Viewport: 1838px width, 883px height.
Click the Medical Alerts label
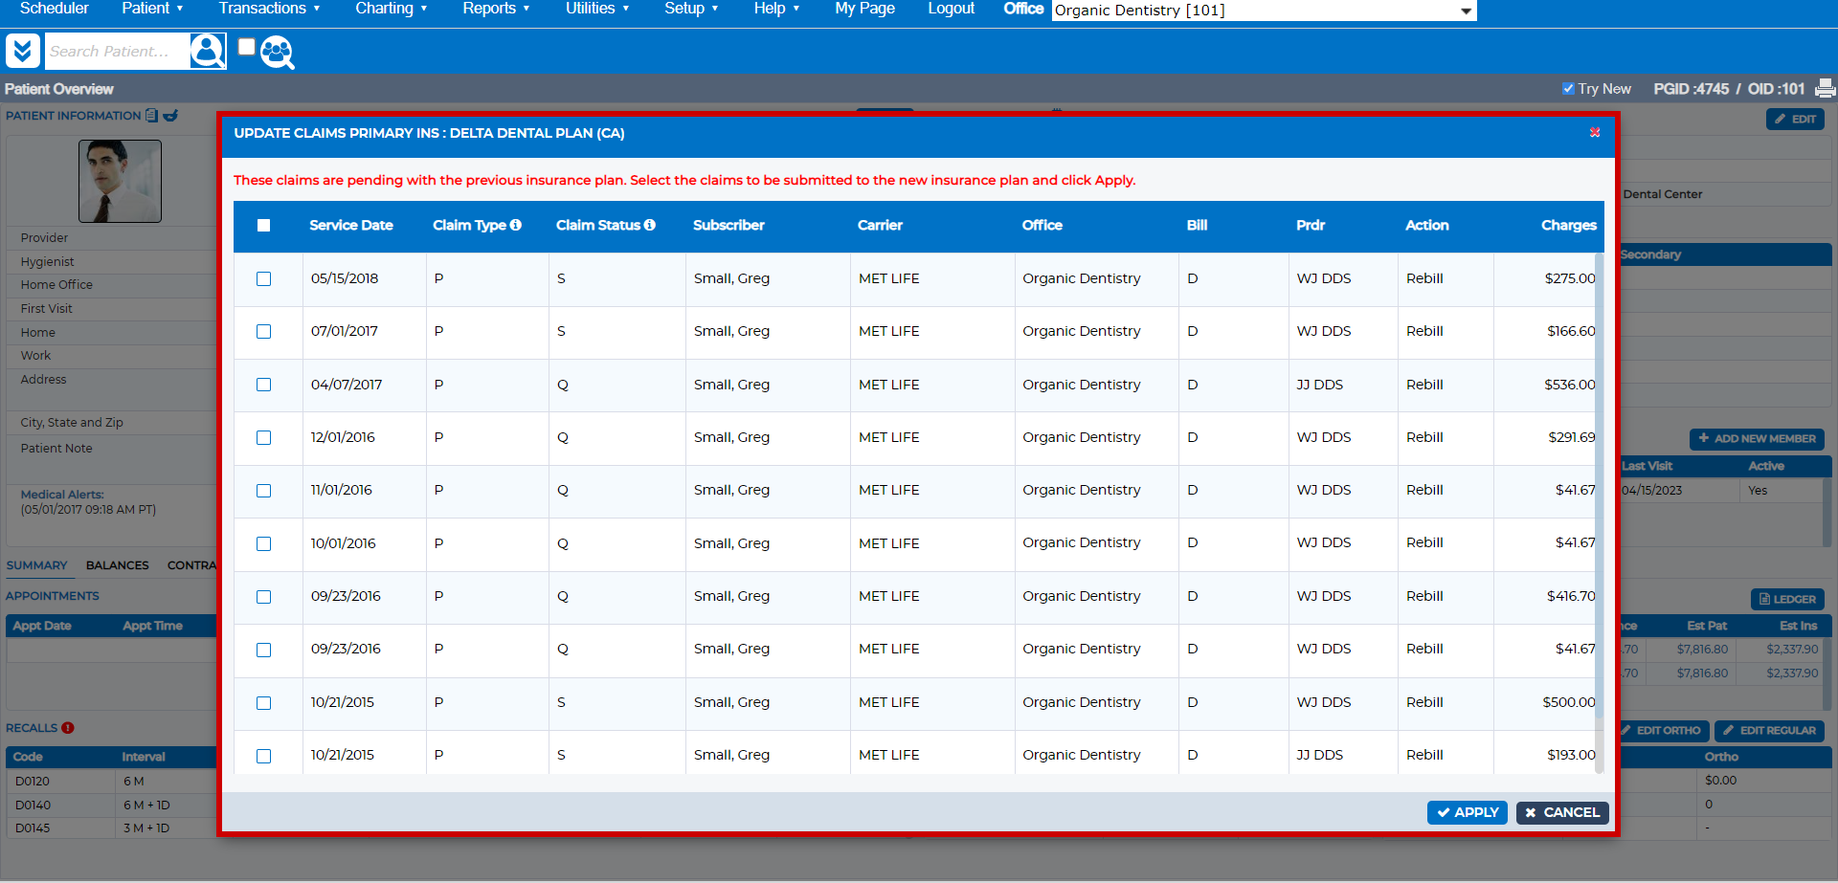point(62,495)
